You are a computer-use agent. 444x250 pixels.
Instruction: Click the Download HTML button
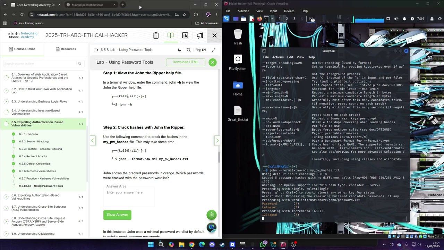pyautogui.click(x=186, y=62)
